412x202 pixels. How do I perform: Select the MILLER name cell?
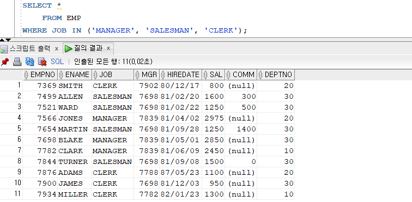click(x=75, y=194)
